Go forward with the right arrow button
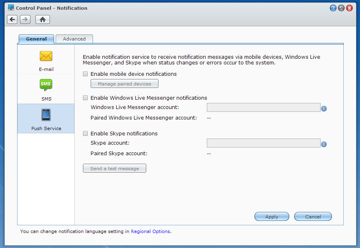 pyautogui.click(x=25, y=19)
